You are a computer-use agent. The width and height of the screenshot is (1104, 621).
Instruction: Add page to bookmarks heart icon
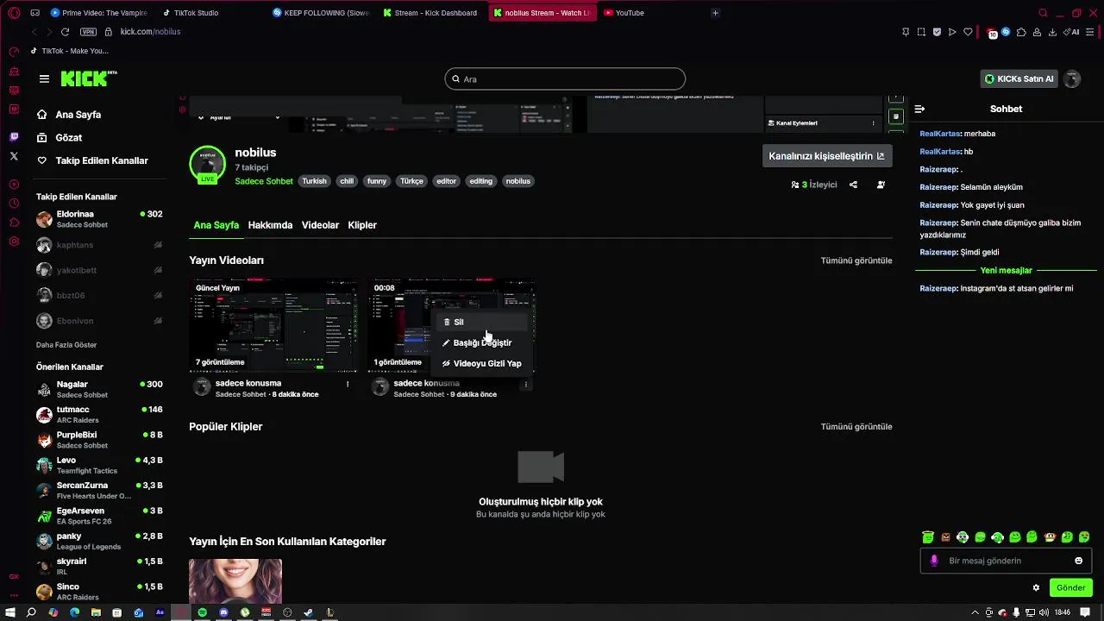968,32
